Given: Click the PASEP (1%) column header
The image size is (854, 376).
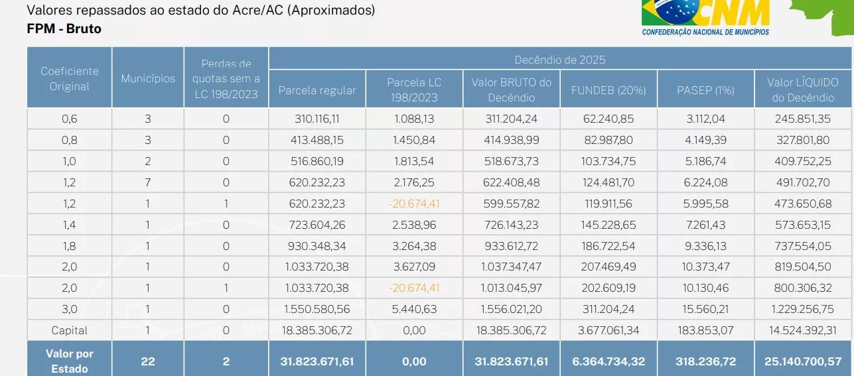Looking at the screenshot, I should [705, 90].
